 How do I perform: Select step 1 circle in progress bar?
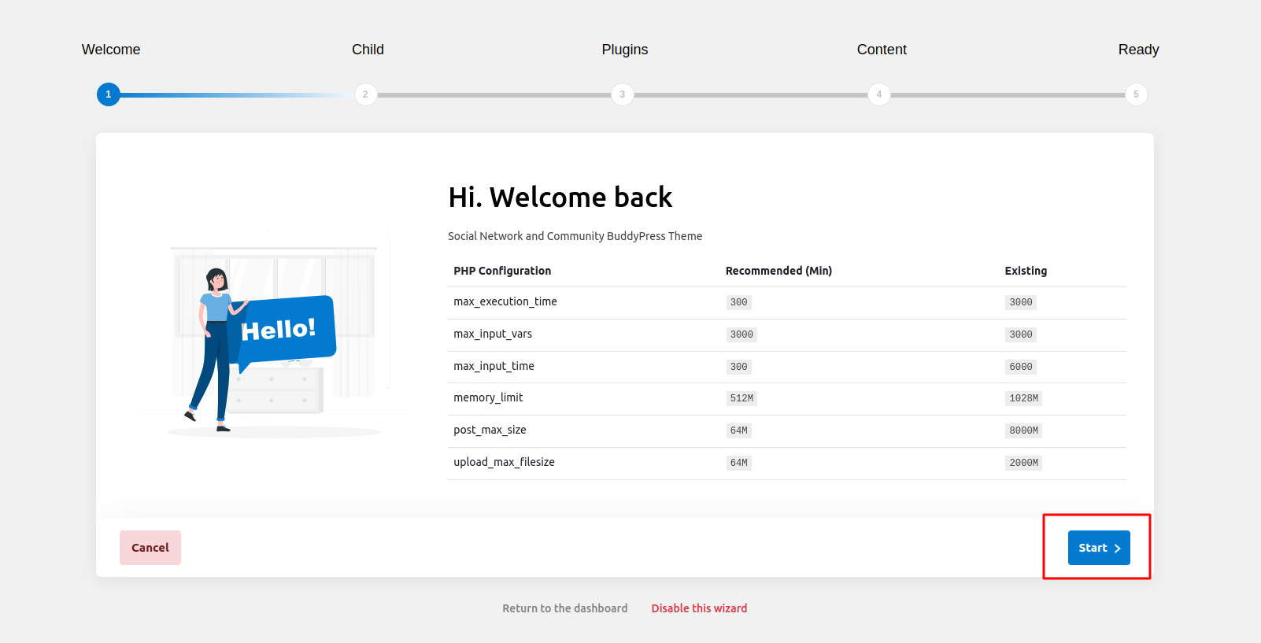109,94
